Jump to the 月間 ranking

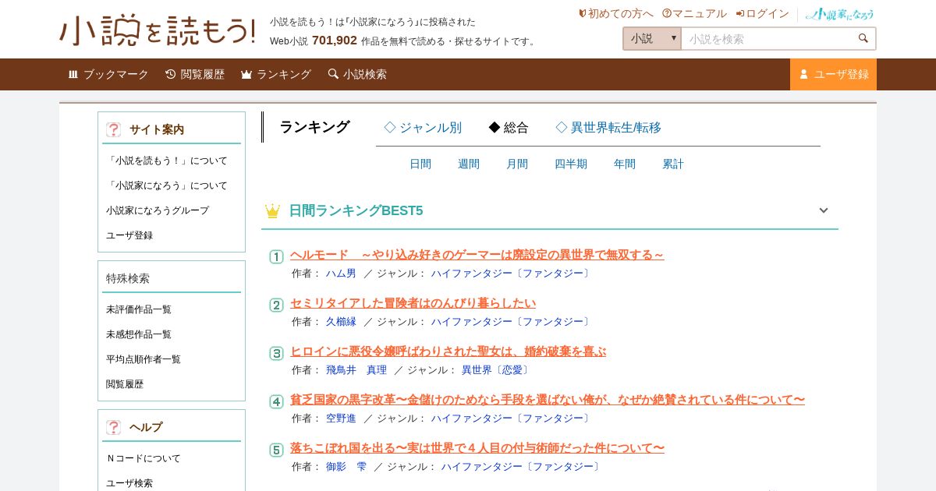[x=517, y=164]
